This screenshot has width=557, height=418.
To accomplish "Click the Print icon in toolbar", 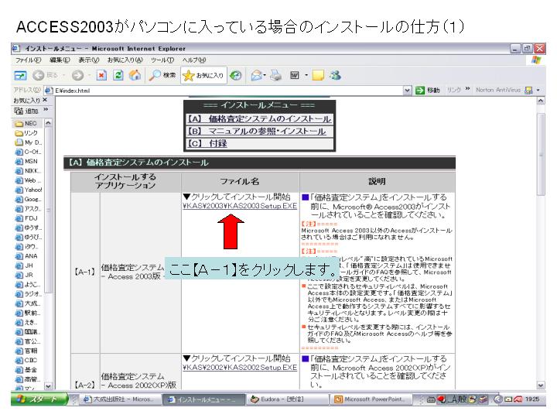I will click(275, 75).
